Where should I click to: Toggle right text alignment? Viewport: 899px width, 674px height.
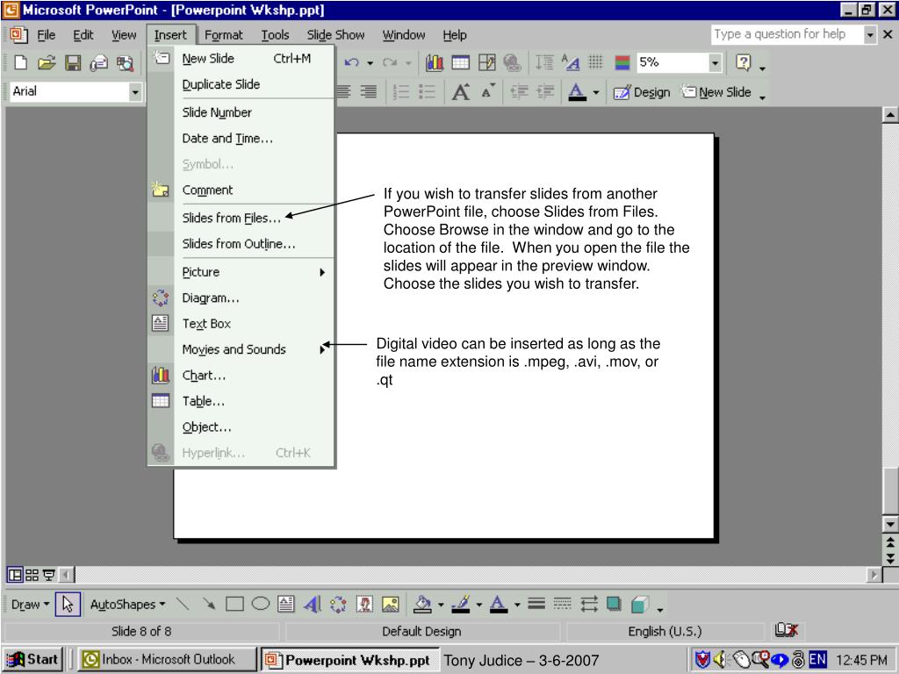click(368, 91)
